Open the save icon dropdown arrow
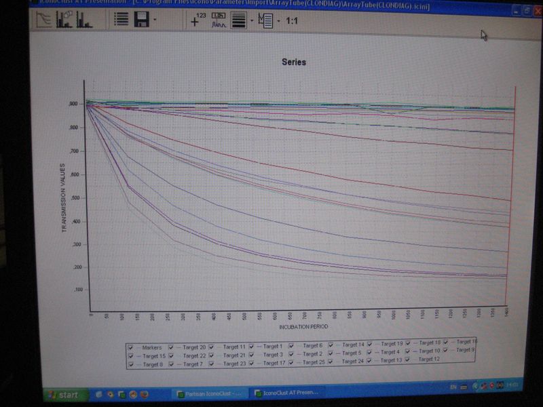The width and height of the screenshot is (543, 407). coord(155,20)
